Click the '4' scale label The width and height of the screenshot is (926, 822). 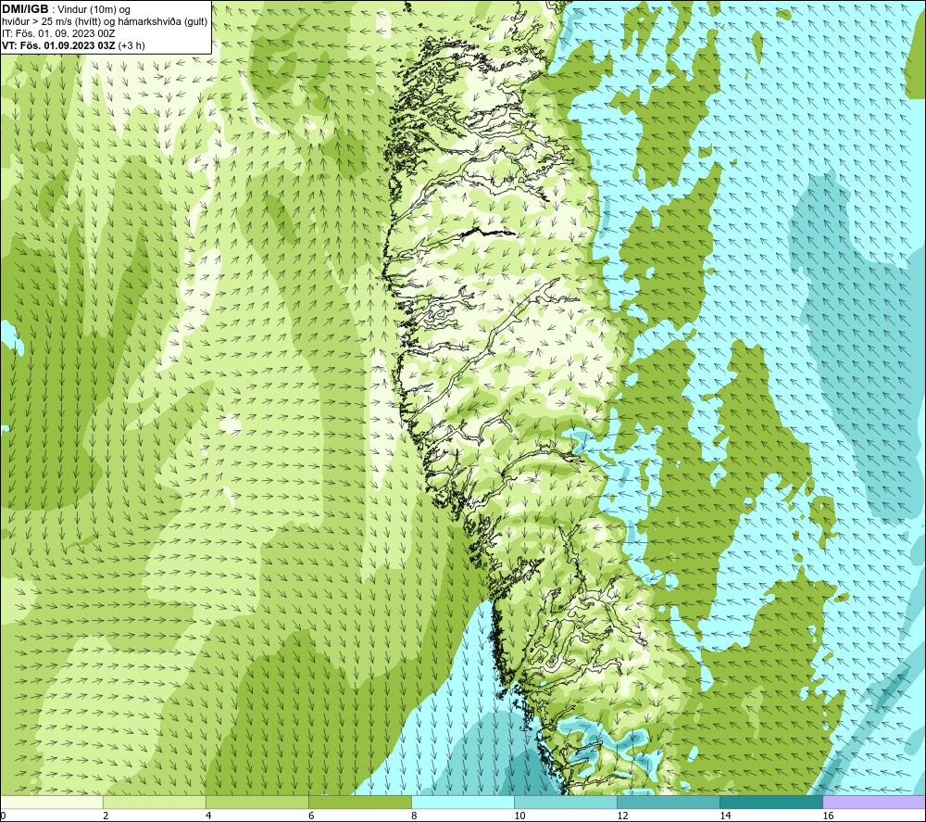[208, 816]
